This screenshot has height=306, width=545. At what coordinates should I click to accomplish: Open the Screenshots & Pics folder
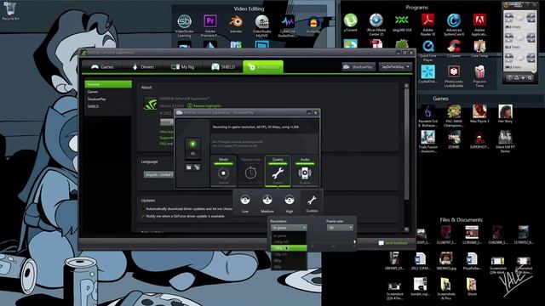pos(446,288)
